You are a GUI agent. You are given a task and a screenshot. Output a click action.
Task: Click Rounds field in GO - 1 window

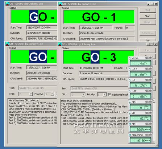pos(130,28)
